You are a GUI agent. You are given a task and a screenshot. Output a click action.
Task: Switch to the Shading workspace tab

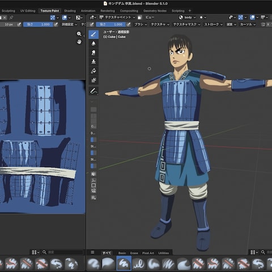(x=70, y=11)
